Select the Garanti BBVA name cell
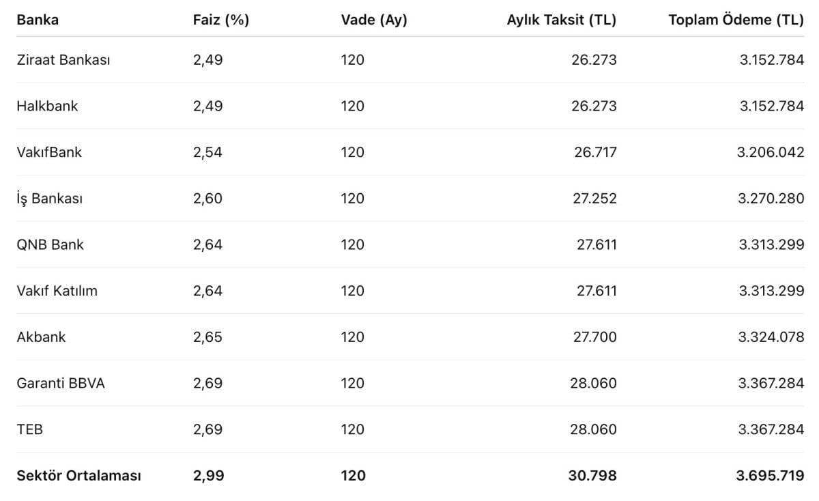Image resolution: width=819 pixels, height=501 pixels. (x=61, y=384)
